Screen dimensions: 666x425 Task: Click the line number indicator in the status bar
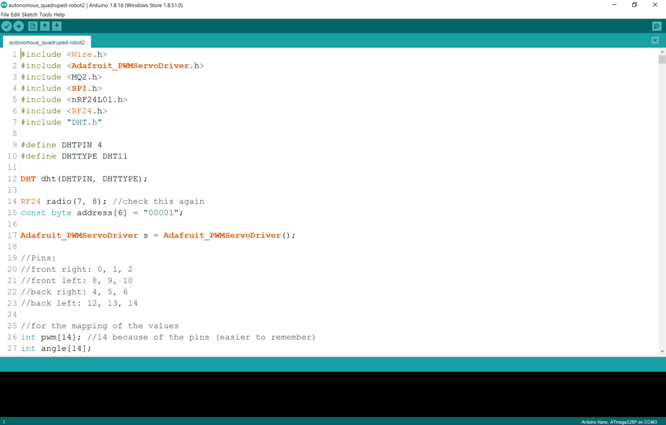point(5,421)
